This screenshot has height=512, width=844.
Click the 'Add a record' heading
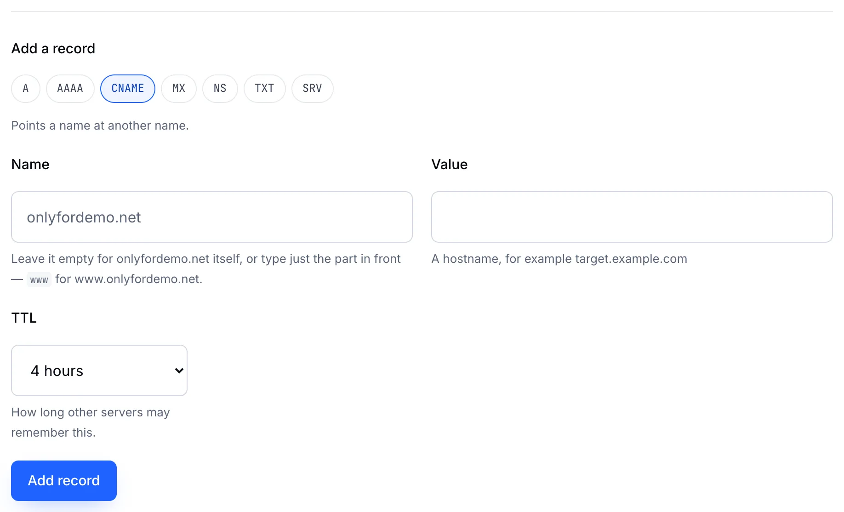pyautogui.click(x=53, y=49)
